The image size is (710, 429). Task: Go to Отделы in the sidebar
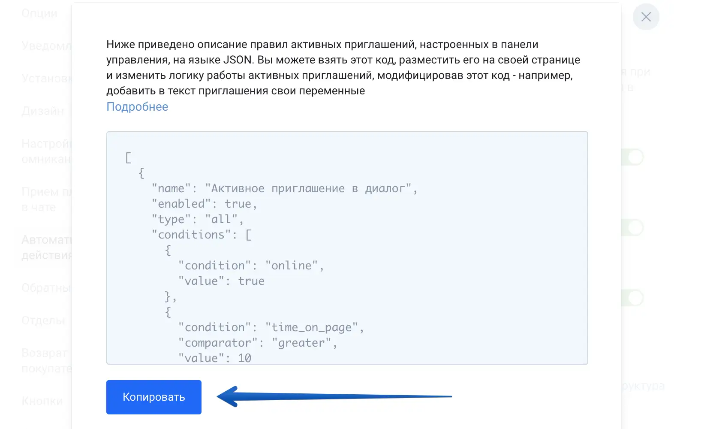(x=43, y=320)
